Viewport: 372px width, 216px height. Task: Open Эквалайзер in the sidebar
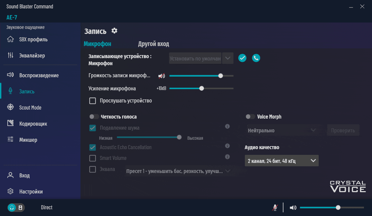pyautogui.click(x=32, y=56)
